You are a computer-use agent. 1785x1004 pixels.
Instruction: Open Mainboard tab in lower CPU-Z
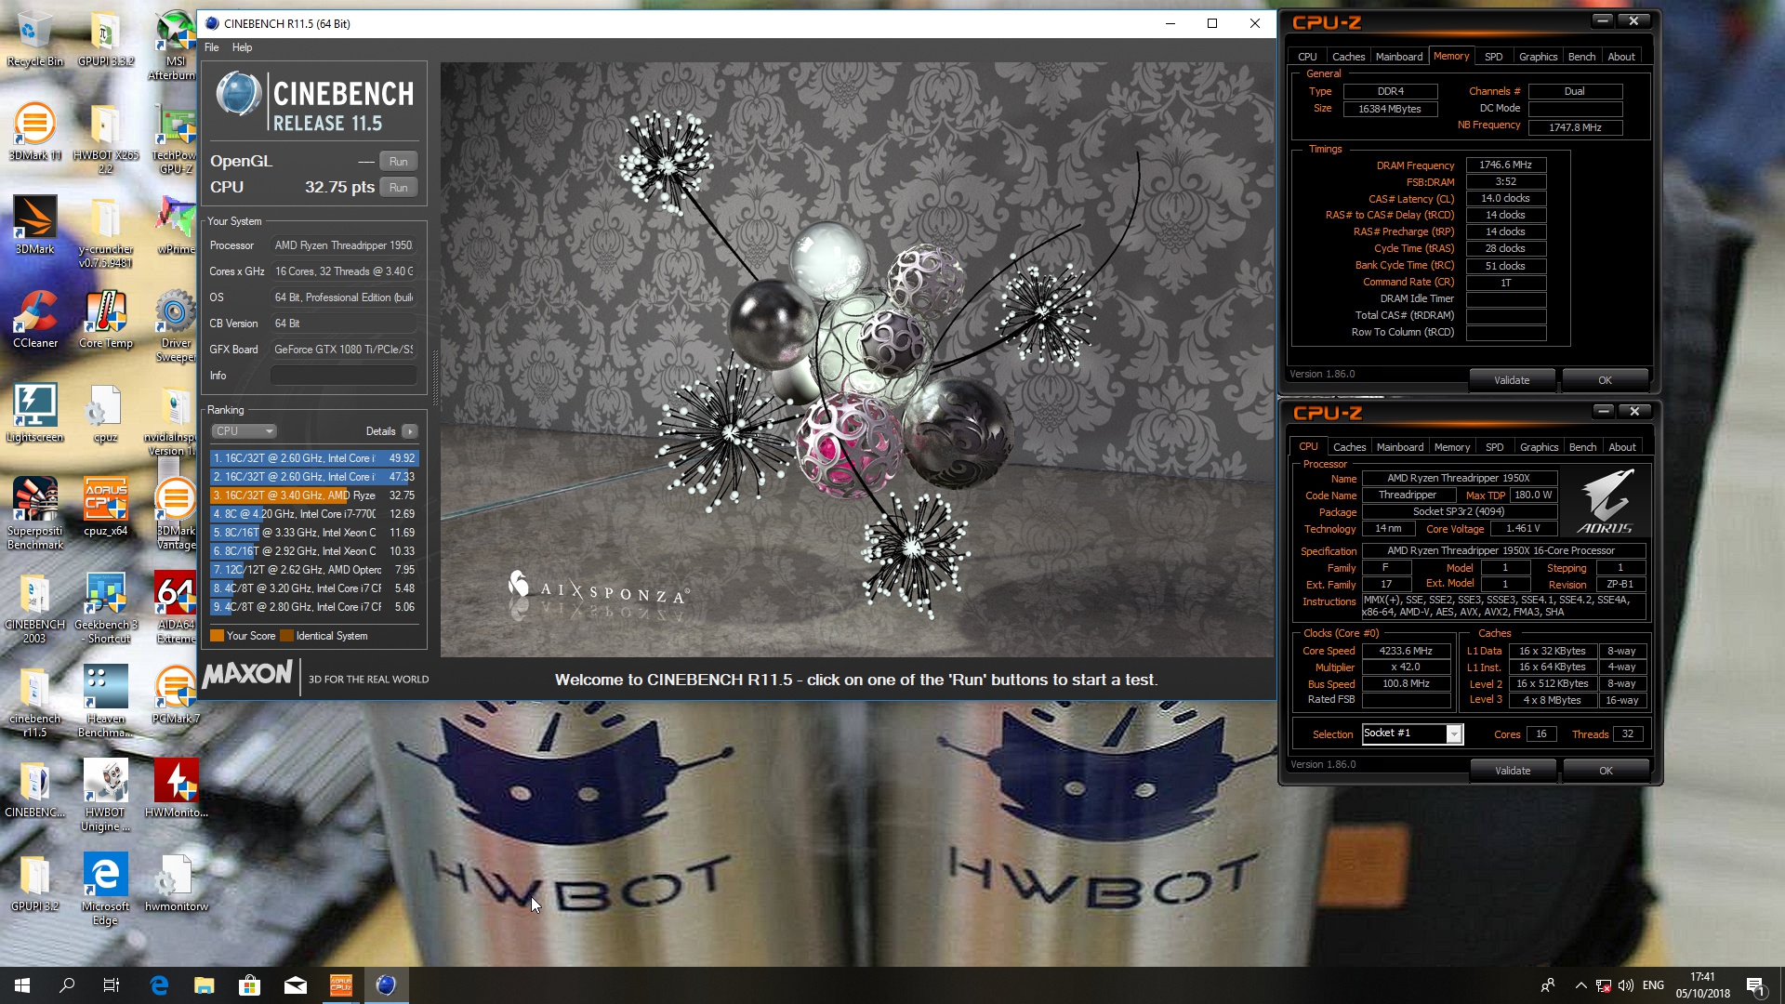click(x=1400, y=447)
